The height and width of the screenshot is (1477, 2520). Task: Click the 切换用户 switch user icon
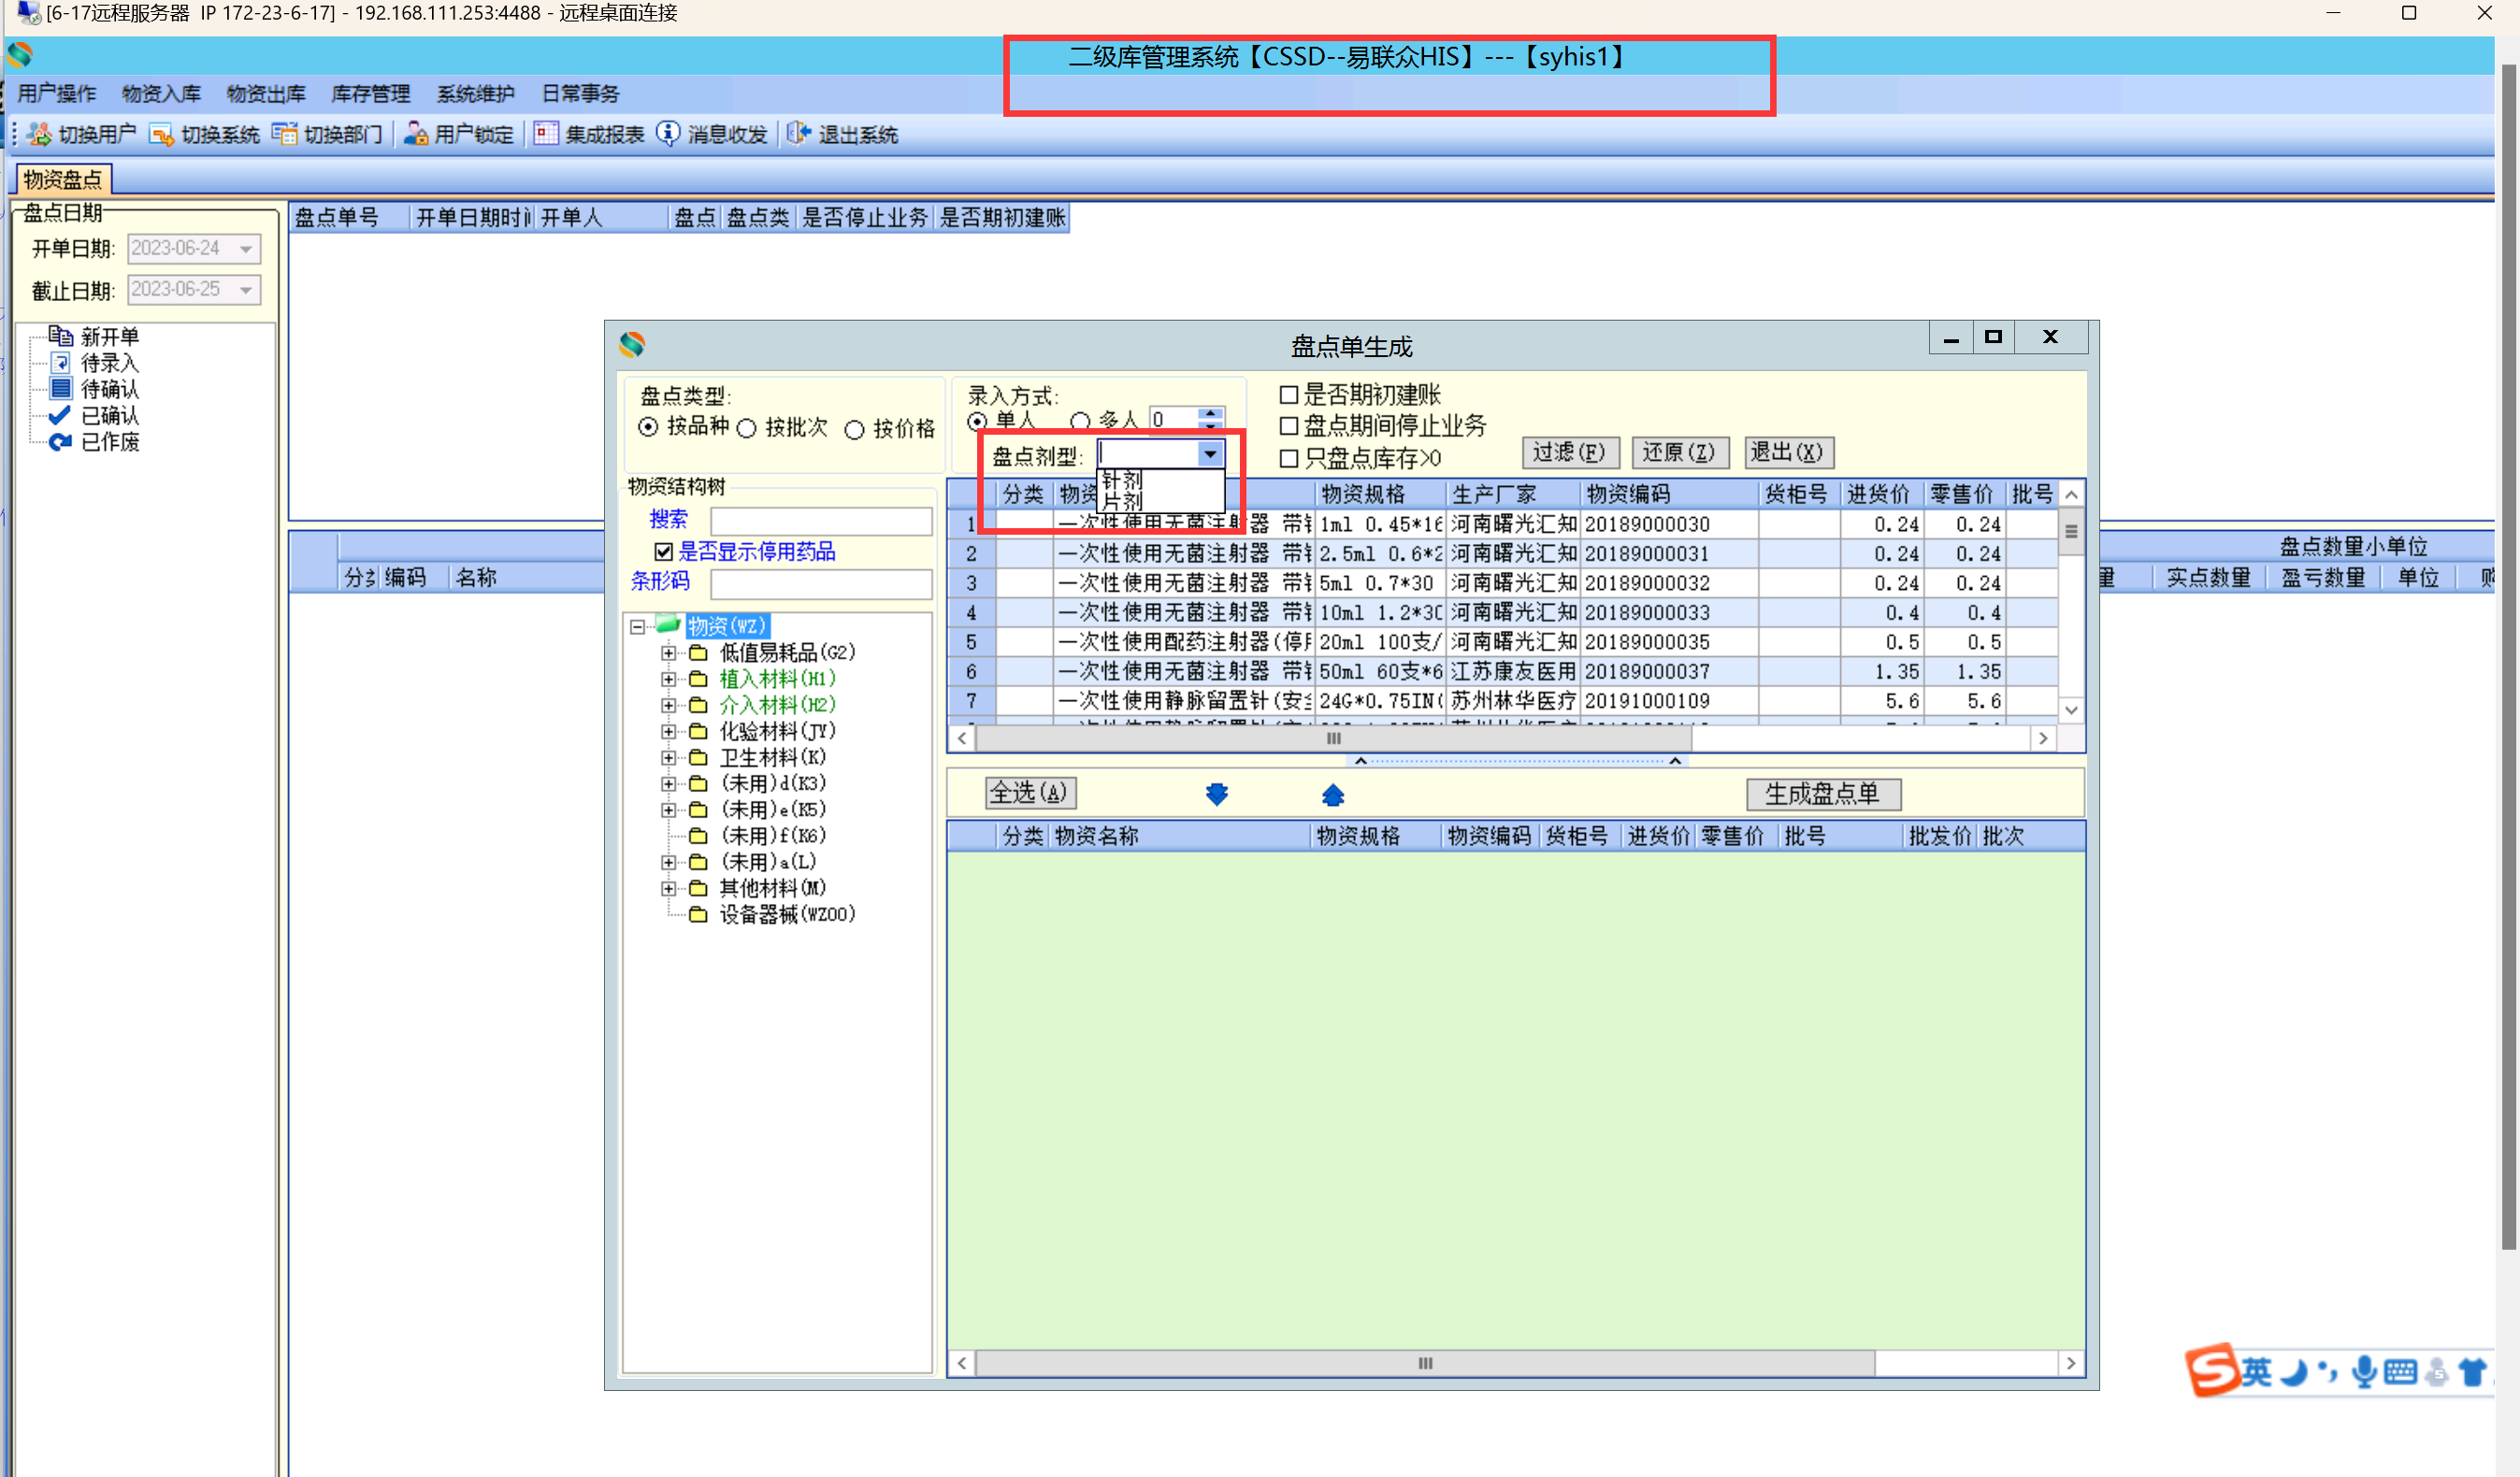tap(40, 134)
